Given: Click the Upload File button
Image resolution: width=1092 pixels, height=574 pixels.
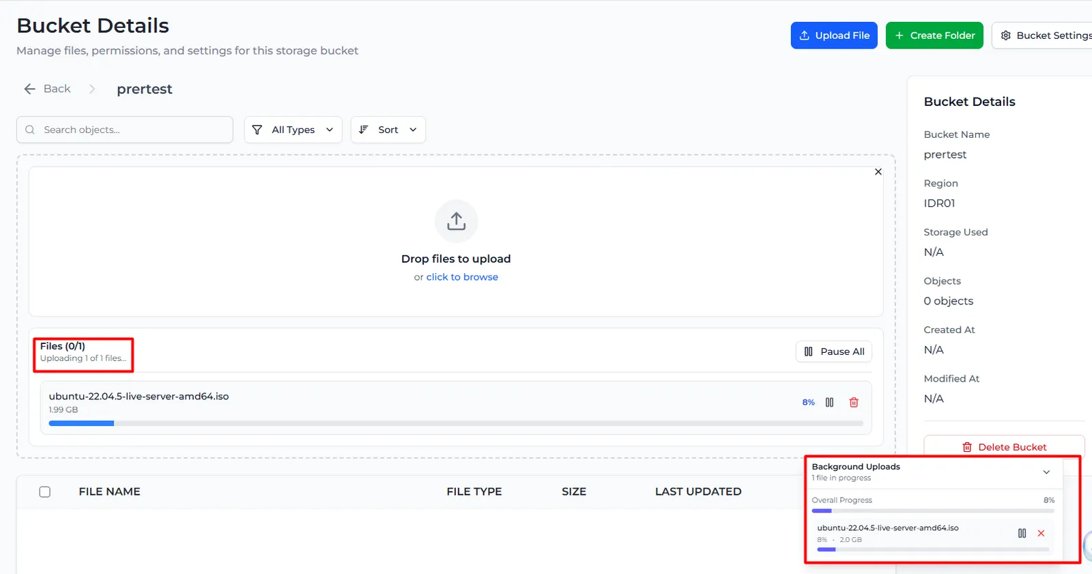Looking at the screenshot, I should (x=834, y=35).
